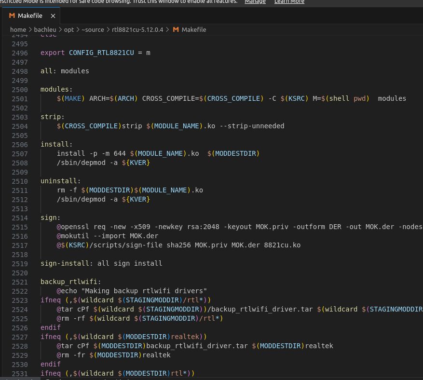The width and height of the screenshot is (423, 380).
Task: Click the Makefile breadcrumb file name
Action: tap(194, 29)
